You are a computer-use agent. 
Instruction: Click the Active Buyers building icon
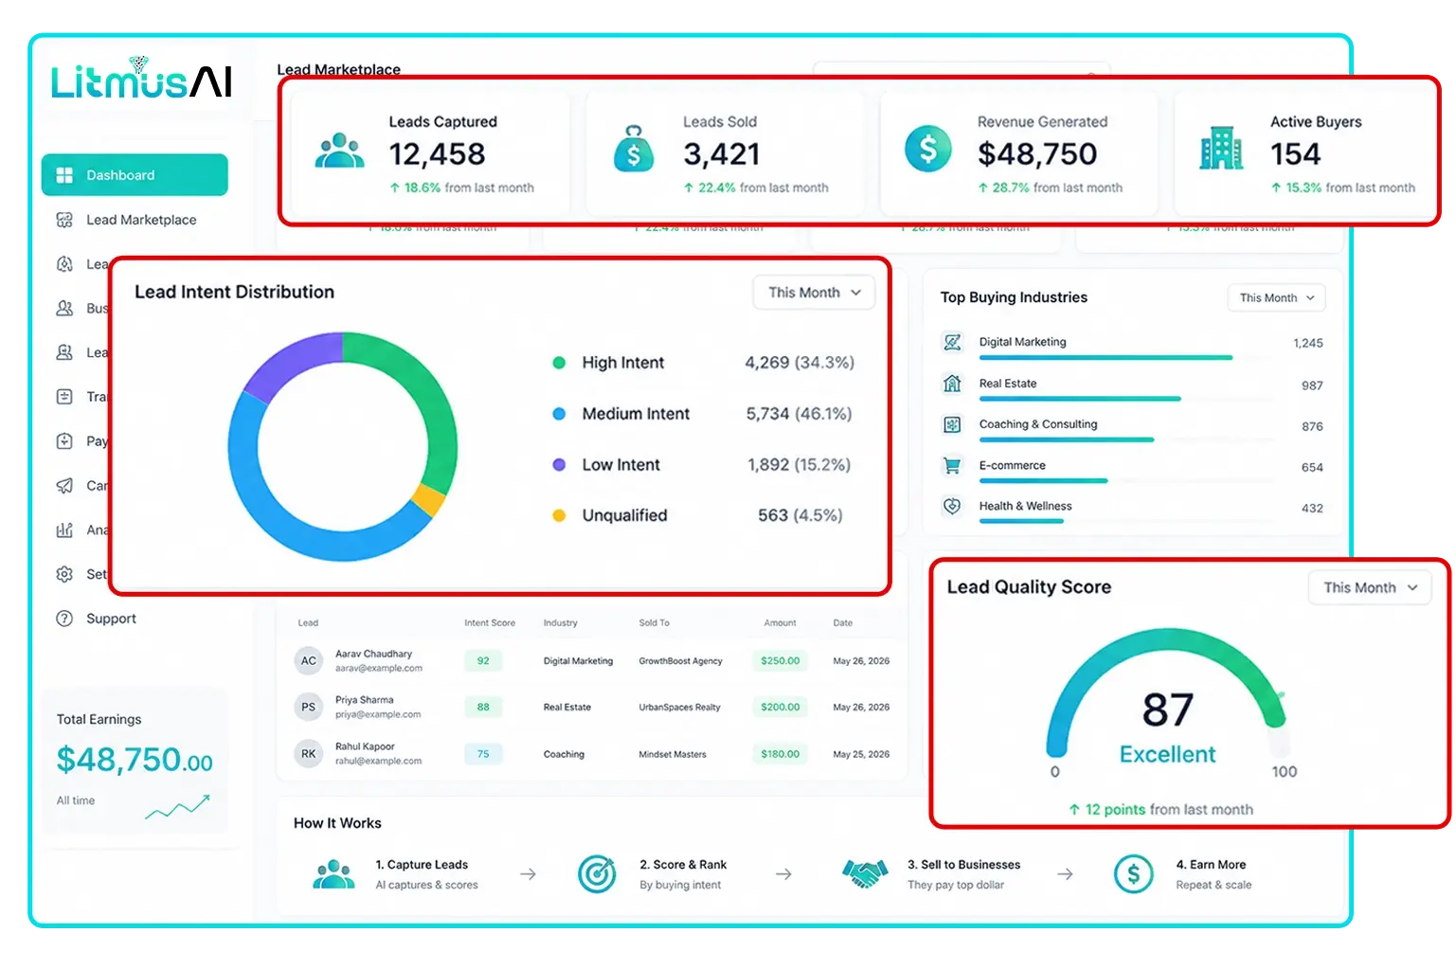click(1221, 149)
